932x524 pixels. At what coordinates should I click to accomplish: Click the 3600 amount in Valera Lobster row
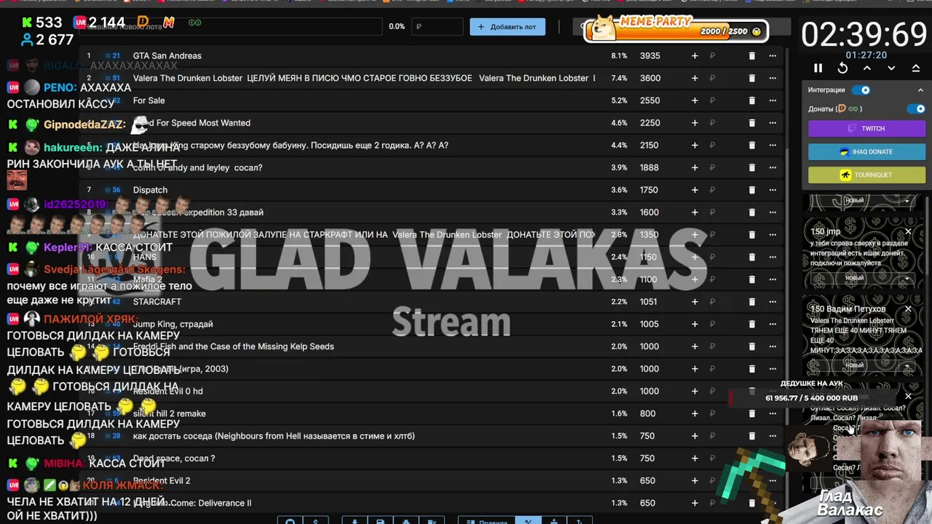pyautogui.click(x=650, y=78)
